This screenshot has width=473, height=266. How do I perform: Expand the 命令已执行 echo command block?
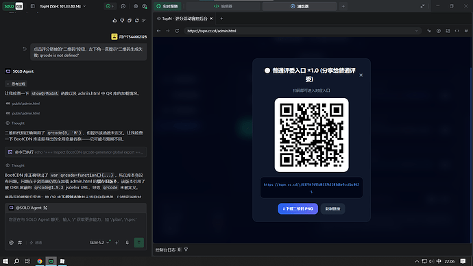[x=75, y=152]
